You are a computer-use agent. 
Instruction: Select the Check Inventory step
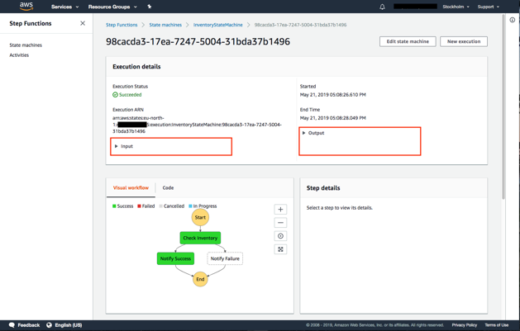click(x=200, y=238)
